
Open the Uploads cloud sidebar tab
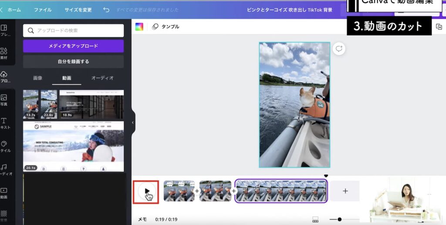4,77
